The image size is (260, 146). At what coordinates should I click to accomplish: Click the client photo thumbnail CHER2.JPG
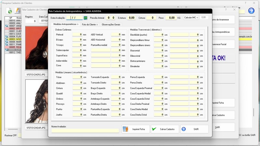37,48
